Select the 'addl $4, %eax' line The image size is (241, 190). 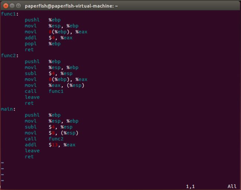click(x=49, y=38)
